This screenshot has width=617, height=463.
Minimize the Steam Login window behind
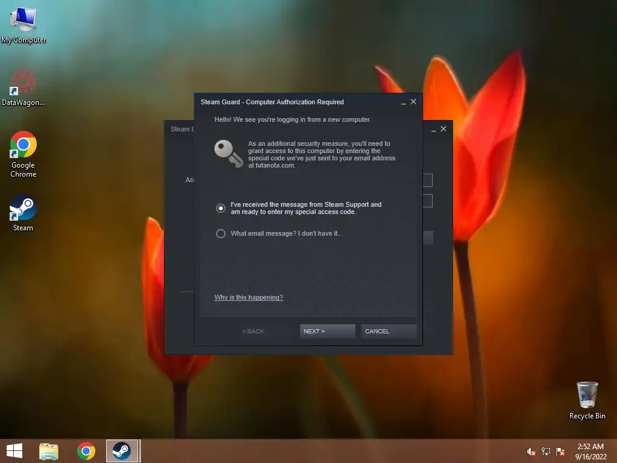point(434,130)
